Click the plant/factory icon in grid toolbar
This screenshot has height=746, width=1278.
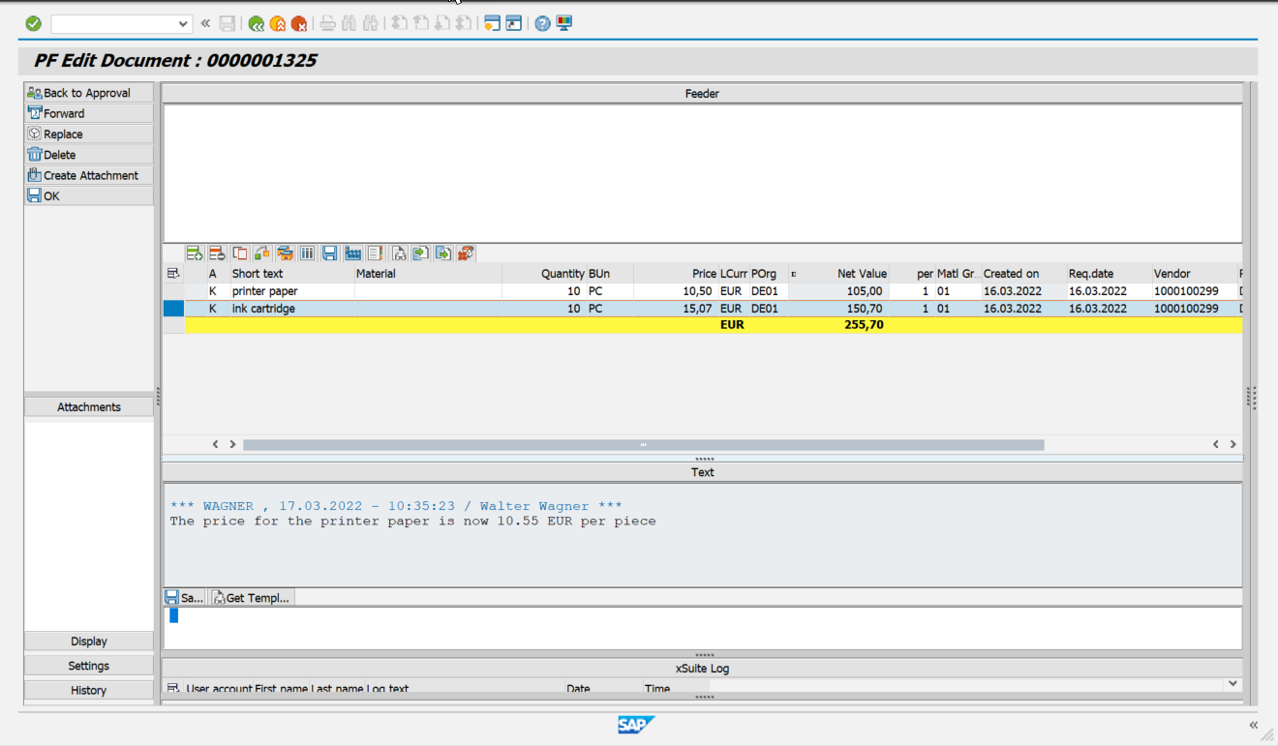coord(354,253)
